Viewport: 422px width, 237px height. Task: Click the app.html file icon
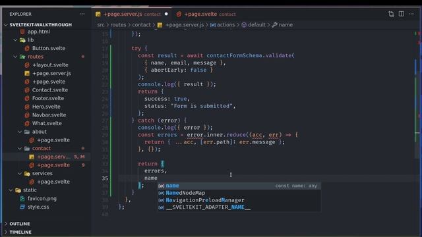(x=22, y=32)
